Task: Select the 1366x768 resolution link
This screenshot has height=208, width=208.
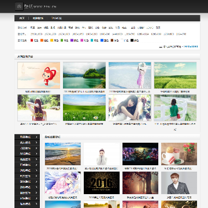Action: click(x=129, y=34)
